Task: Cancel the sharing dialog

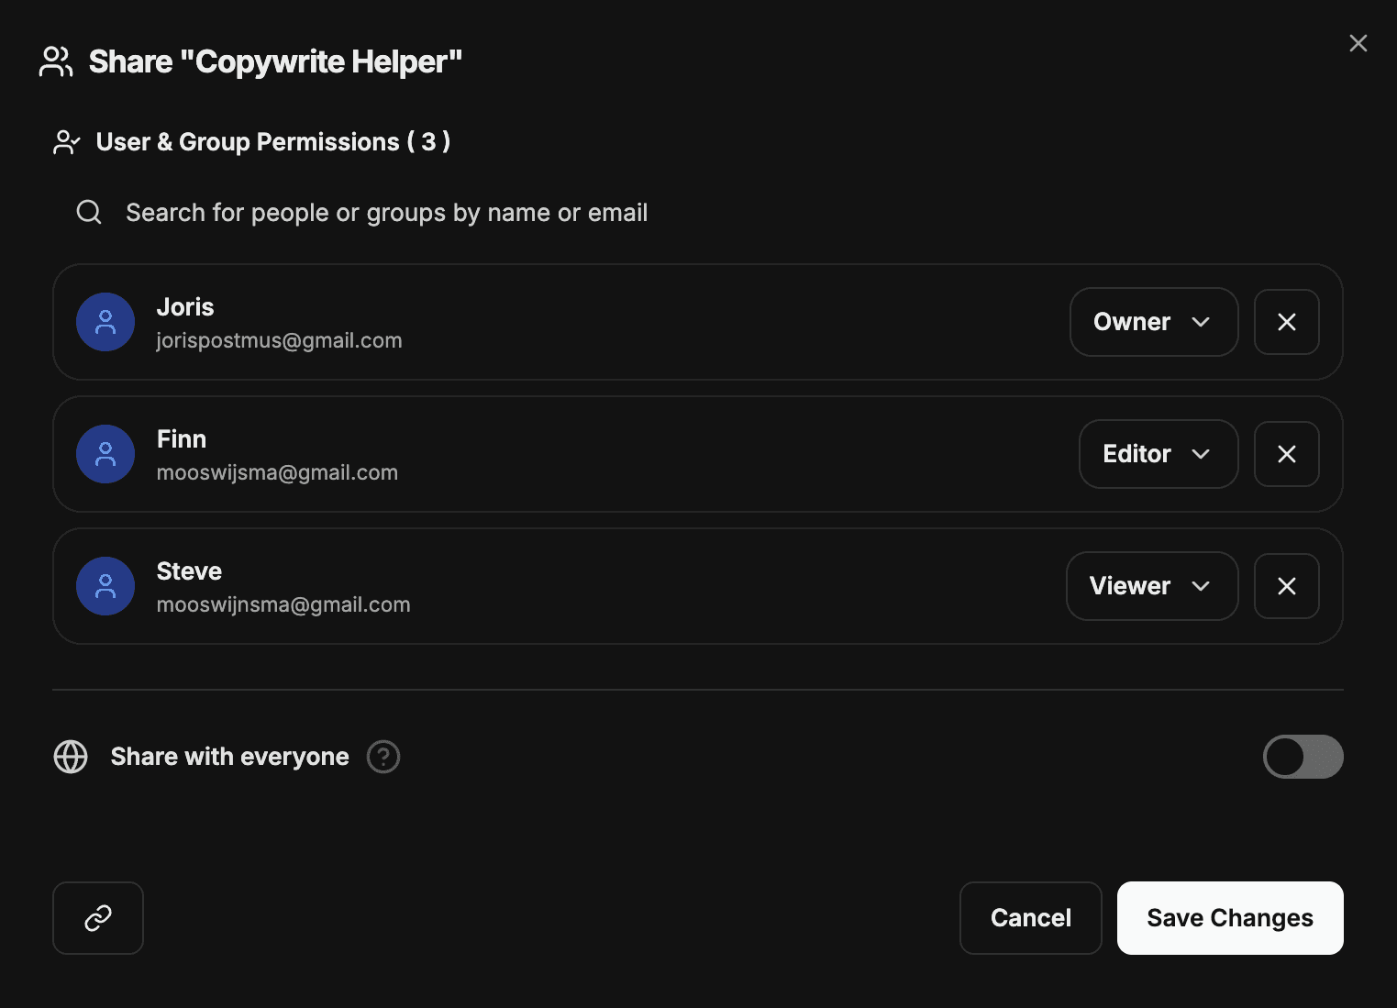Action: [x=1031, y=918]
